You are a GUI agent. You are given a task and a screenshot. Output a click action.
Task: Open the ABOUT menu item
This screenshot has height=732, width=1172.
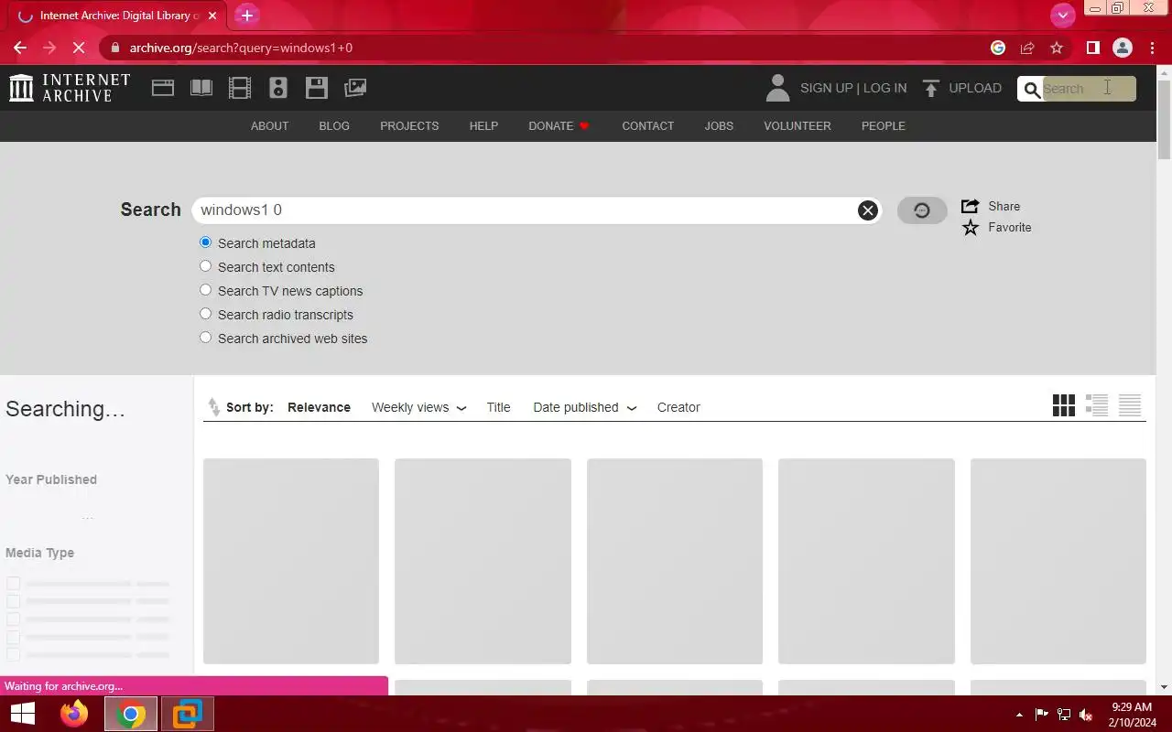pyautogui.click(x=269, y=126)
